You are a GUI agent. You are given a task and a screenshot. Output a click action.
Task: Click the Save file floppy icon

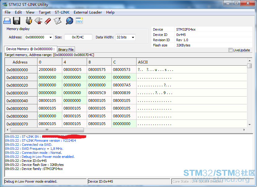tap(16, 21)
